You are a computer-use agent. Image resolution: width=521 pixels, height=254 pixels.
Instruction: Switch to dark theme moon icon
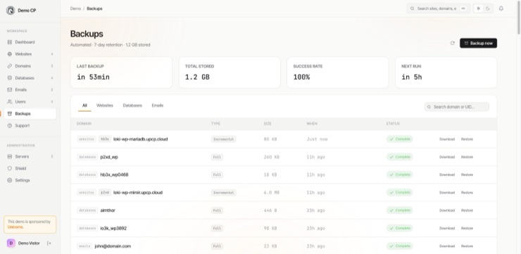tap(488, 8)
